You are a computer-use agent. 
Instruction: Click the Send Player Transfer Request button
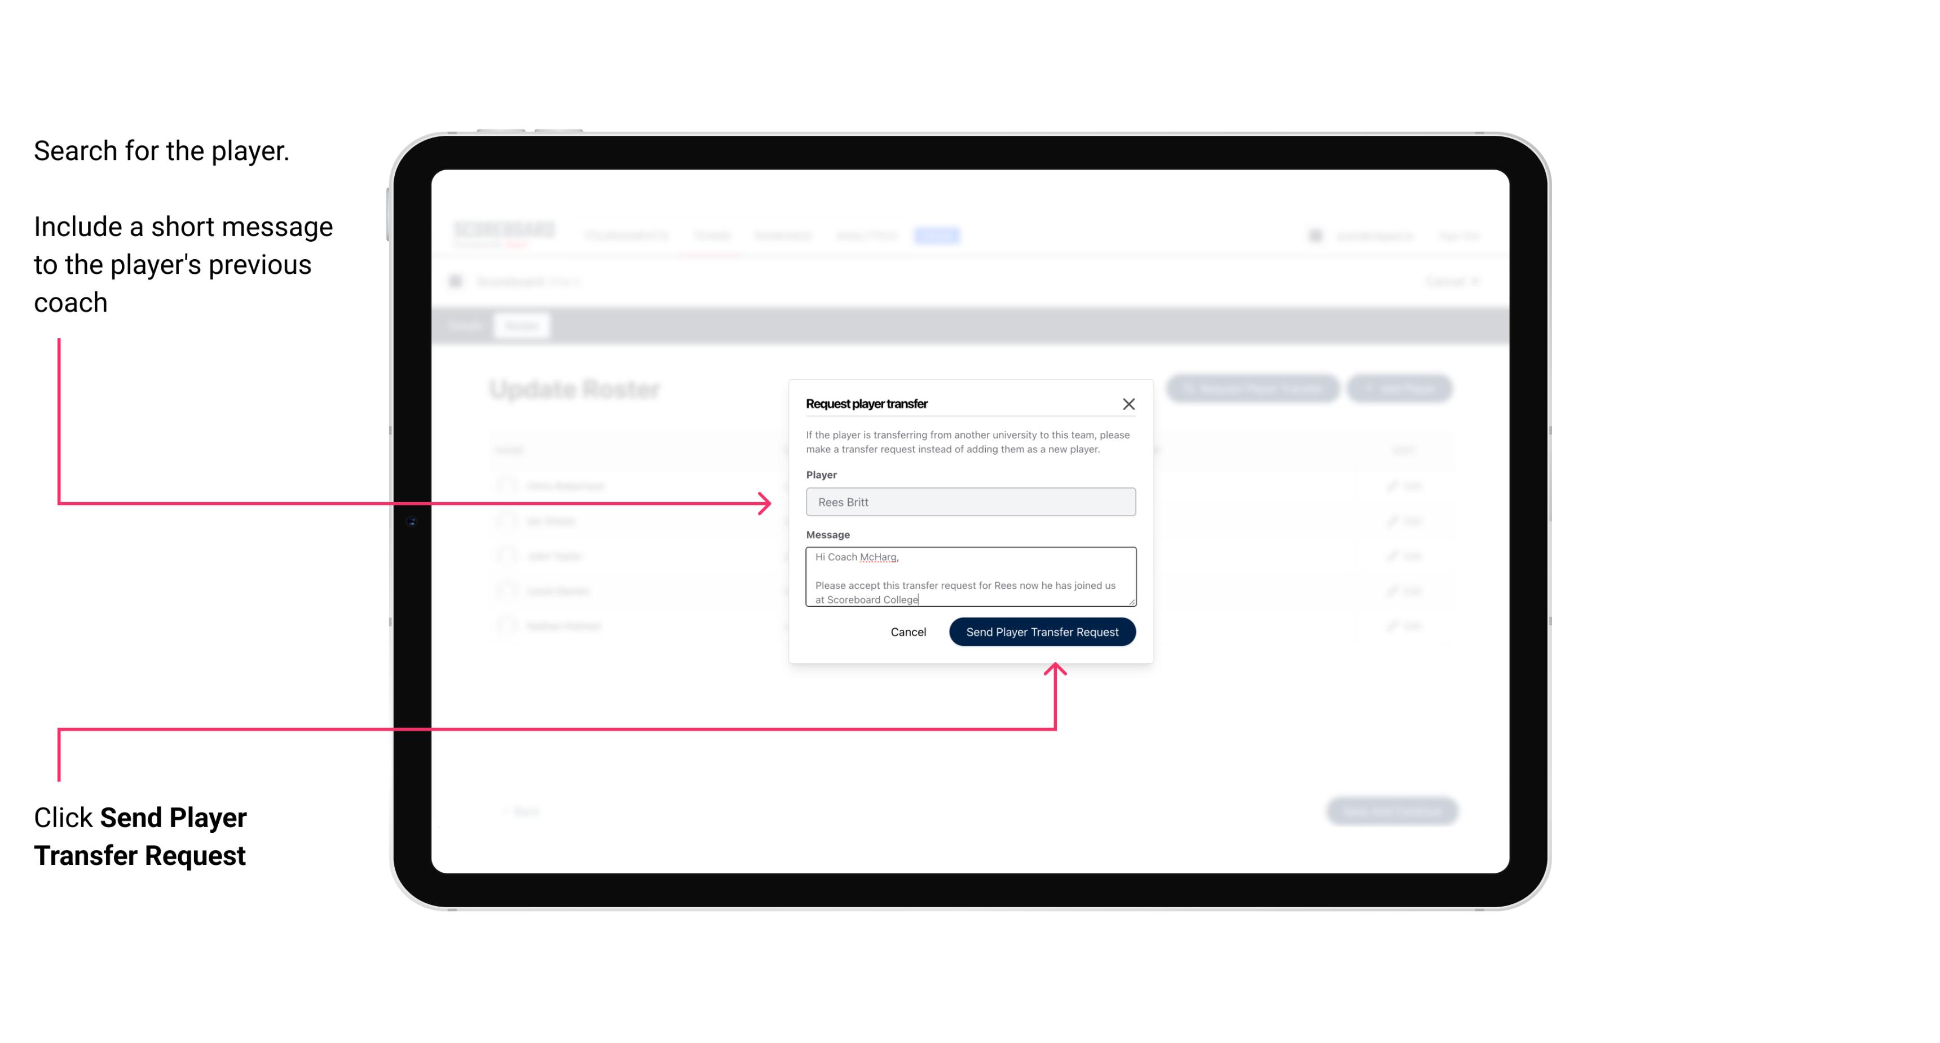(1043, 631)
